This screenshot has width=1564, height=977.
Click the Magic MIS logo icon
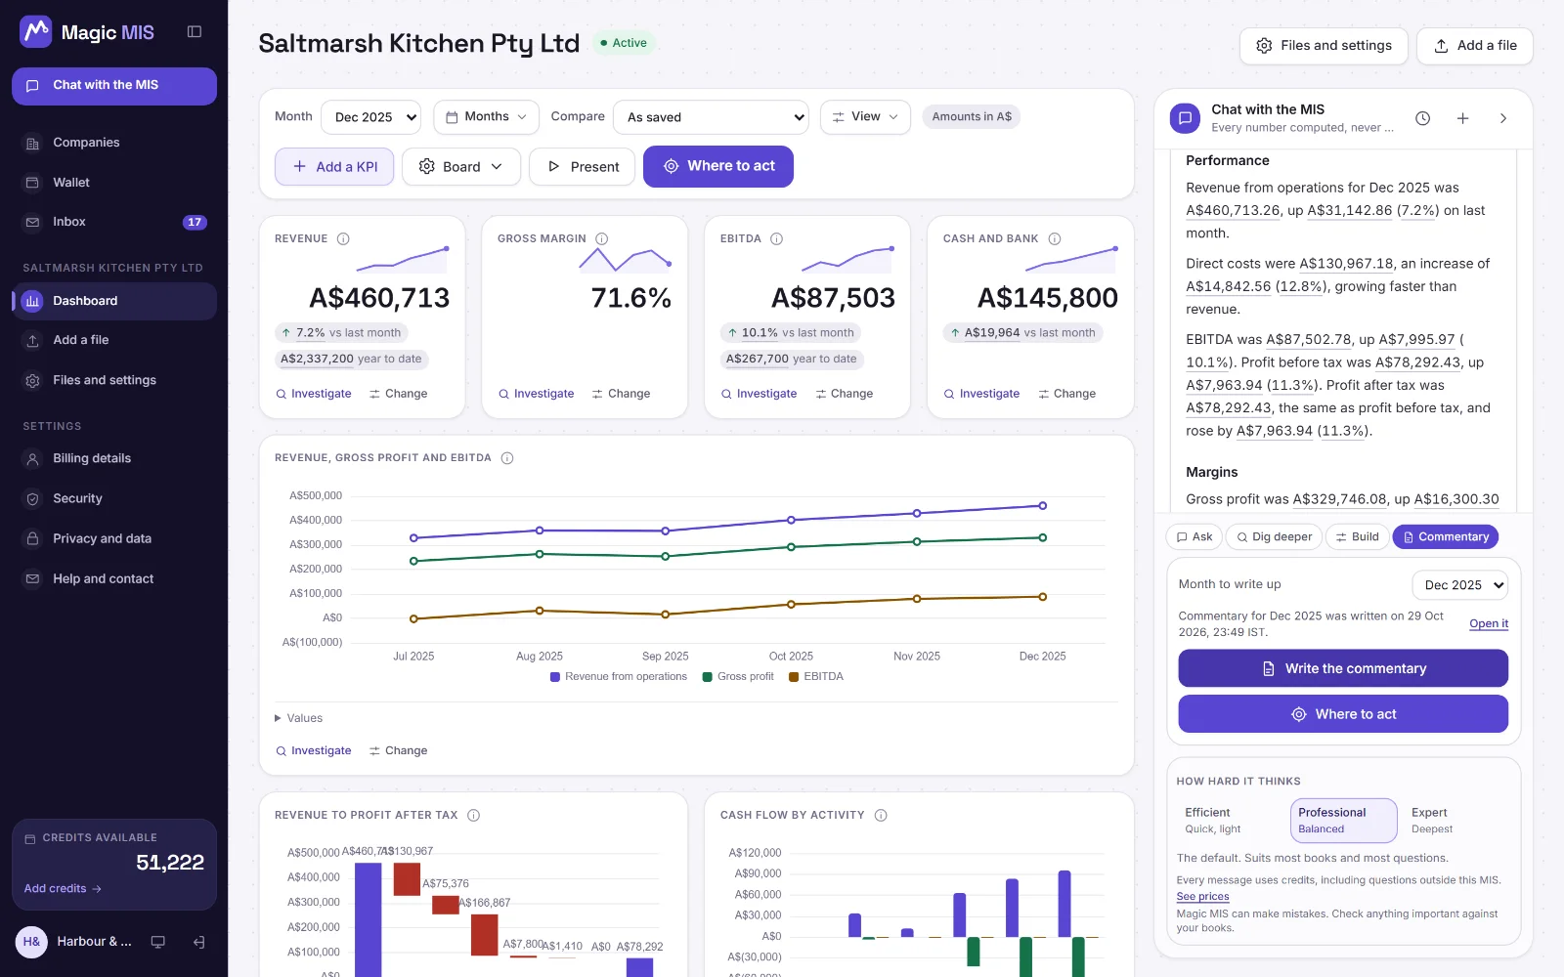[x=36, y=32]
